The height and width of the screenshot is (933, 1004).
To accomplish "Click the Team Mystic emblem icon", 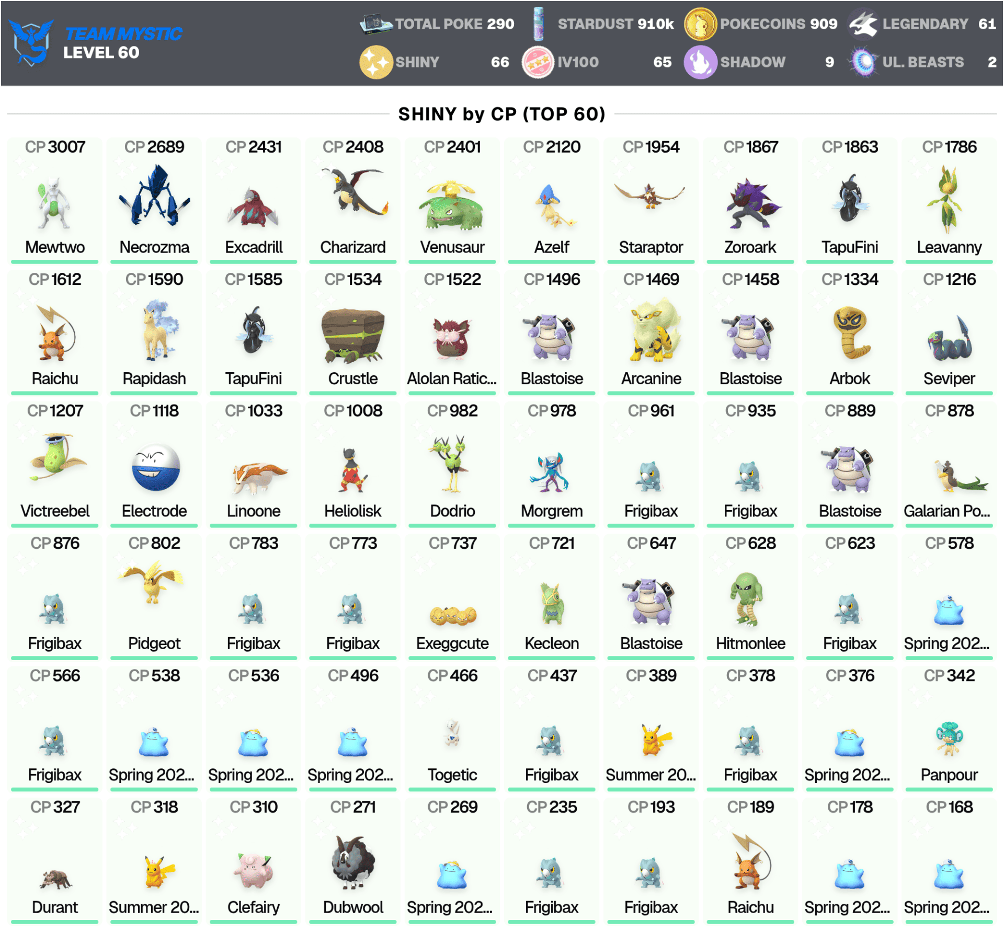I will tap(31, 42).
